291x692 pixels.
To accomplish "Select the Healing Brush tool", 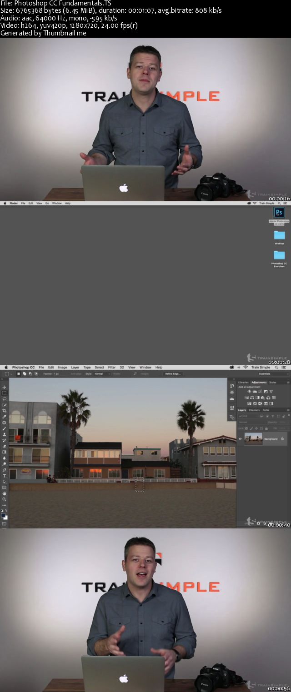I will (4, 423).
